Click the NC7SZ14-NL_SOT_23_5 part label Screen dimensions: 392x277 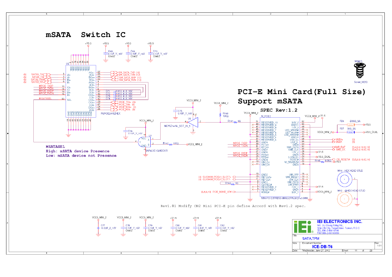[x=177, y=126]
